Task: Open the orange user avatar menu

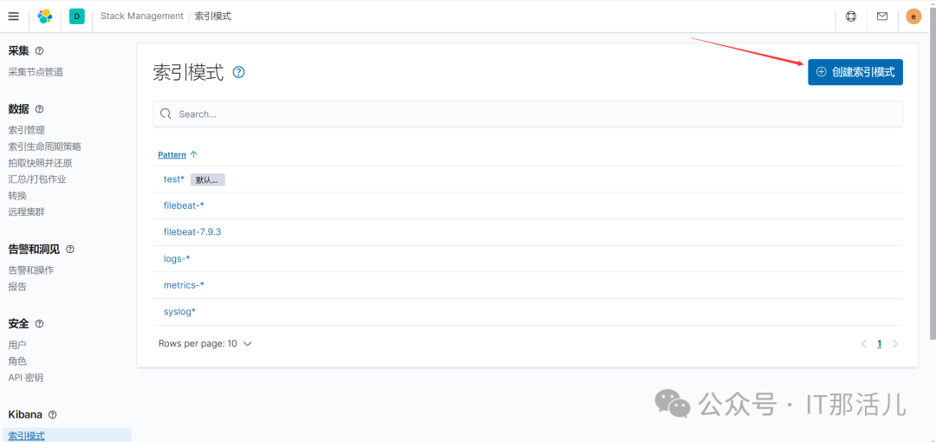Action: tap(913, 16)
